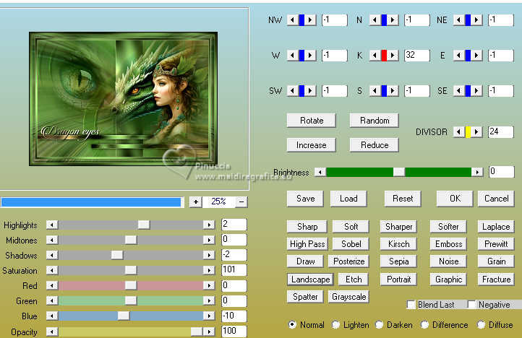The width and height of the screenshot is (522, 338).
Task: Click the Opacity value field
Action: tap(234, 331)
